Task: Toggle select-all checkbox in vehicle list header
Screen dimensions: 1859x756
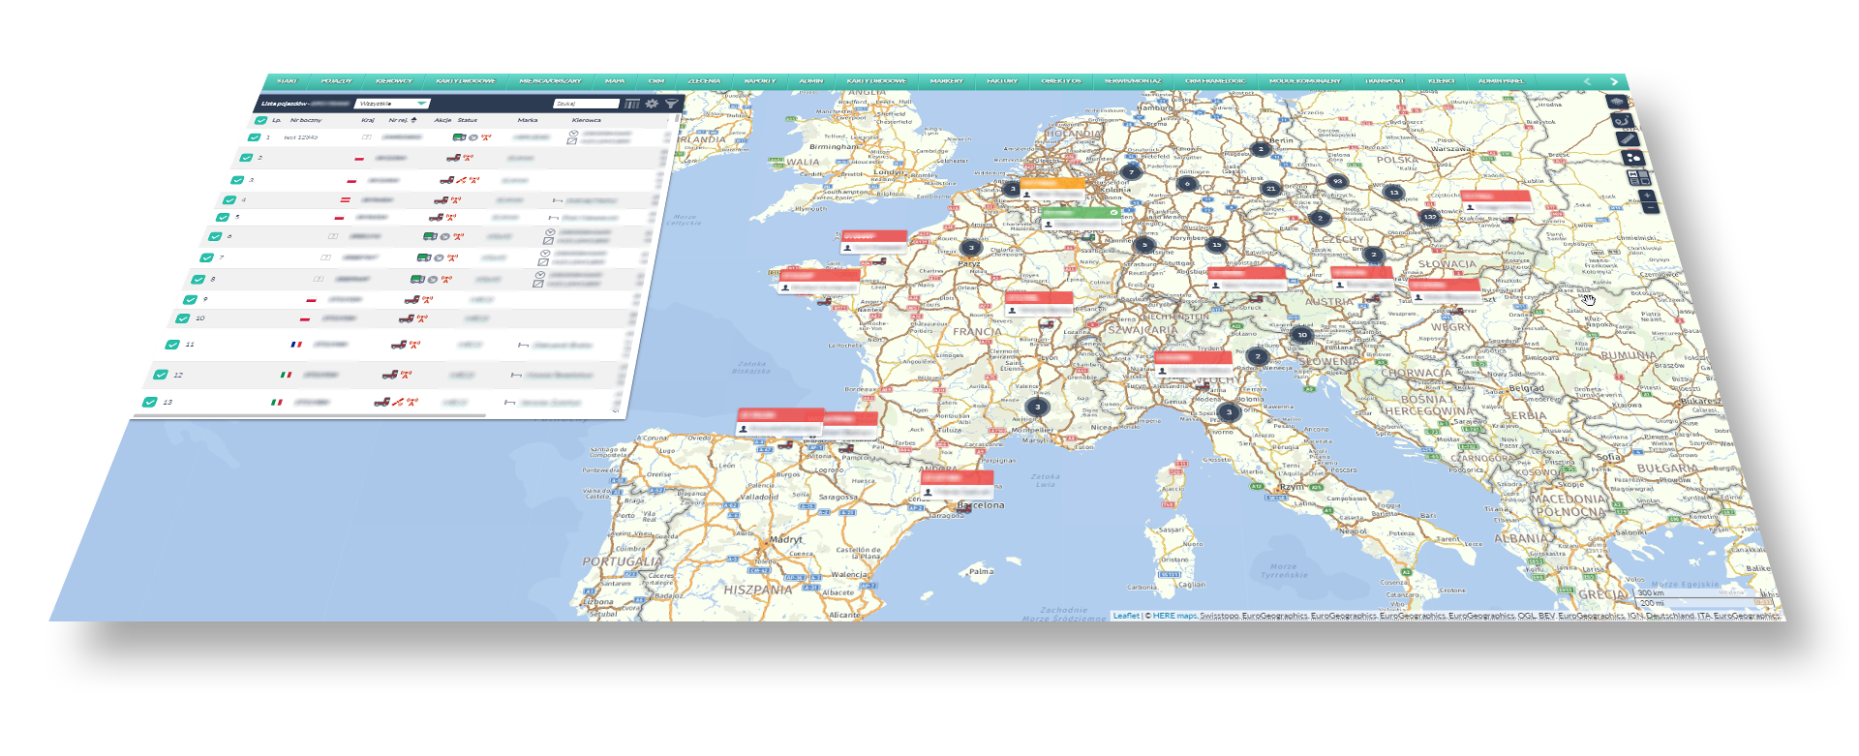Action: pos(261,120)
